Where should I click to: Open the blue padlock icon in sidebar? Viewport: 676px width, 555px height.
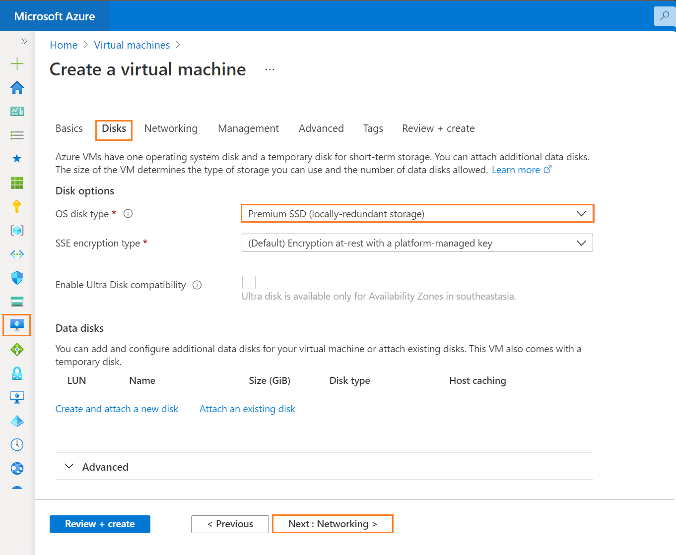(17, 373)
